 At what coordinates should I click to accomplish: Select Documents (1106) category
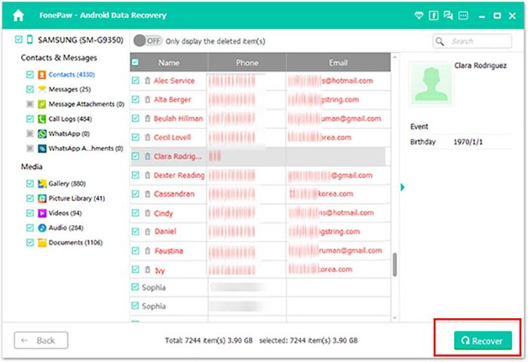tap(75, 242)
